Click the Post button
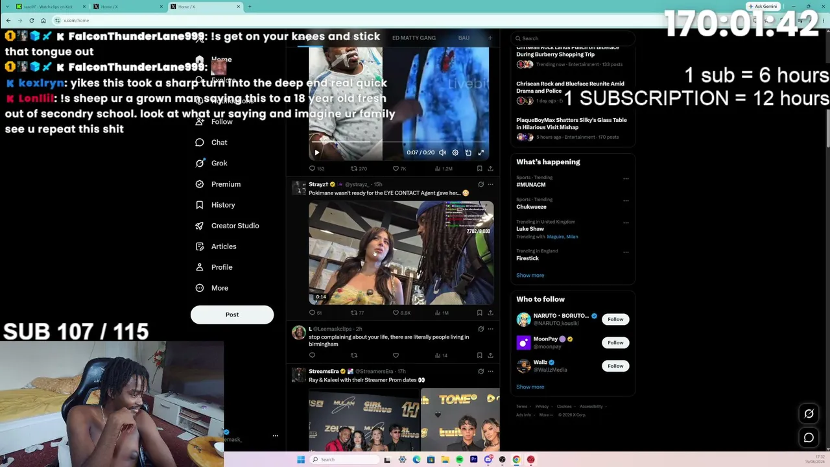Viewport: 830px width, 467px height. click(x=232, y=315)
